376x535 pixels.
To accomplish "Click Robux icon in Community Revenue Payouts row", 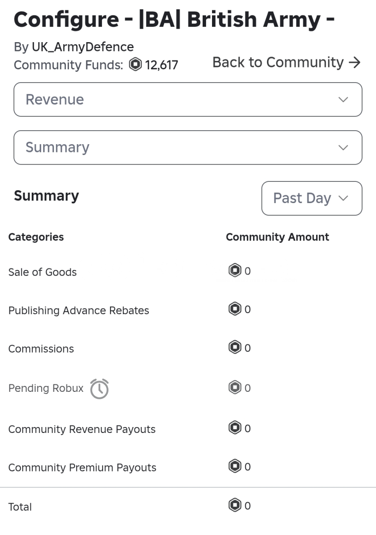I will [234, 428].
